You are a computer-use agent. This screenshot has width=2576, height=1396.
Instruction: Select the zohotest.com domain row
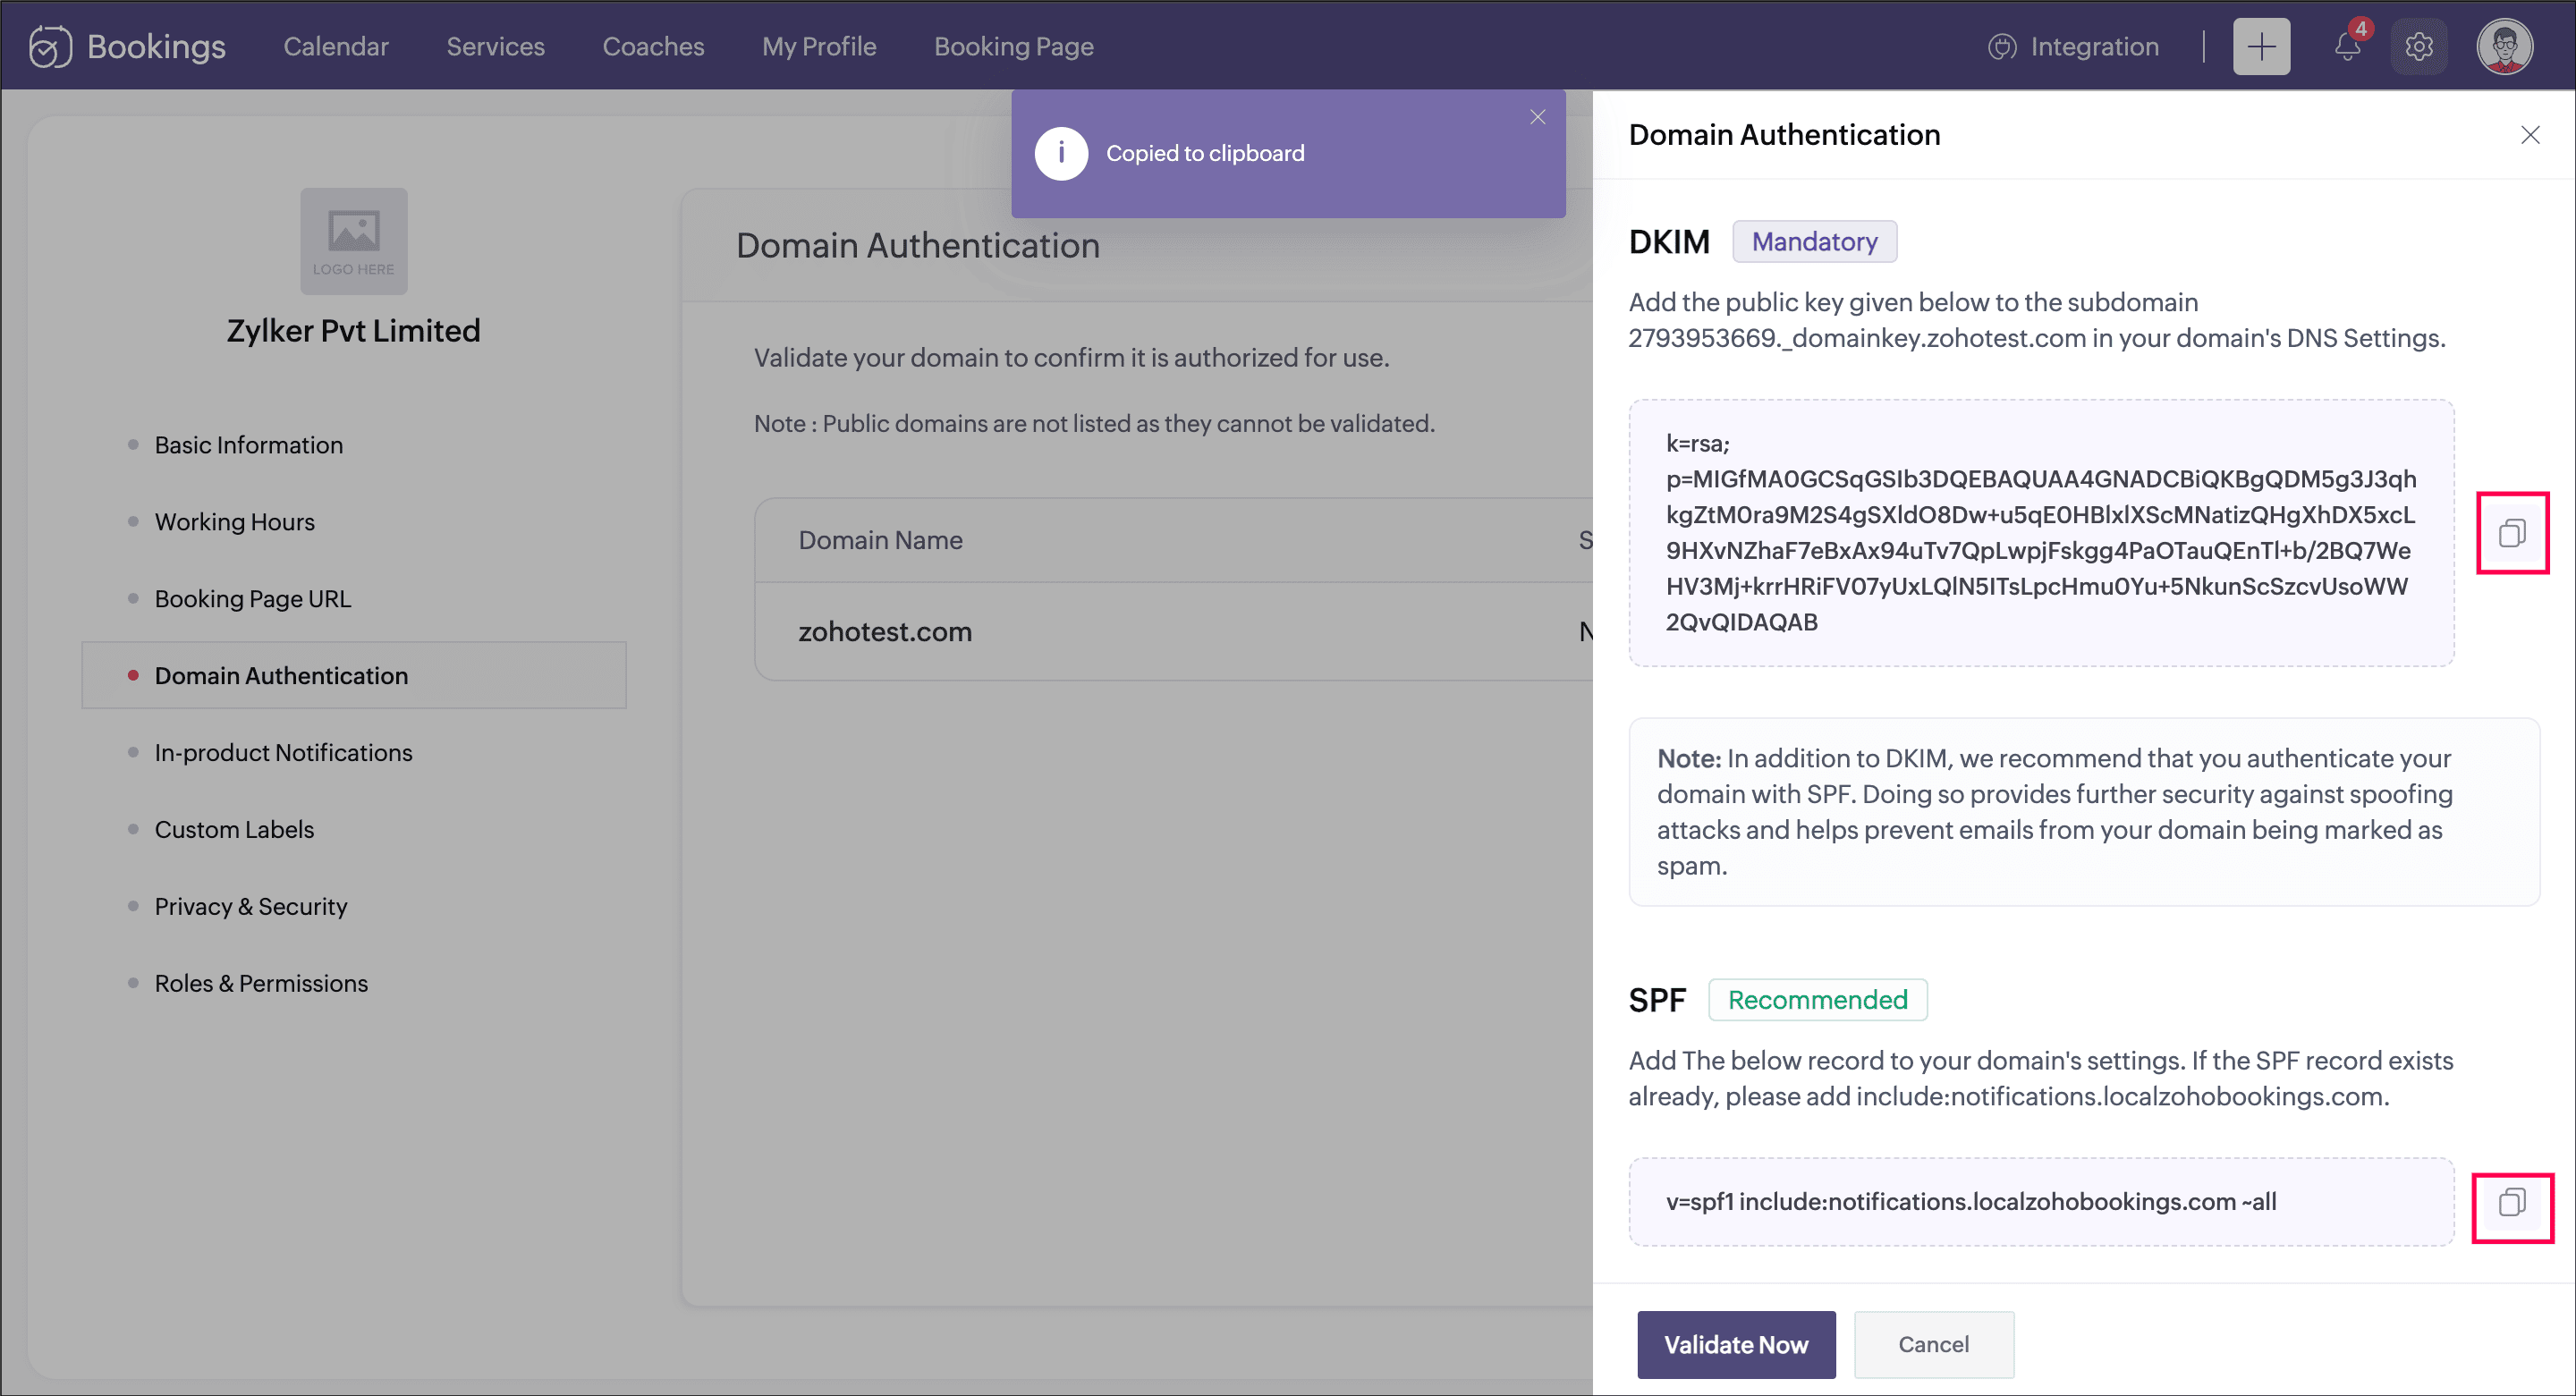click(884, 632)
